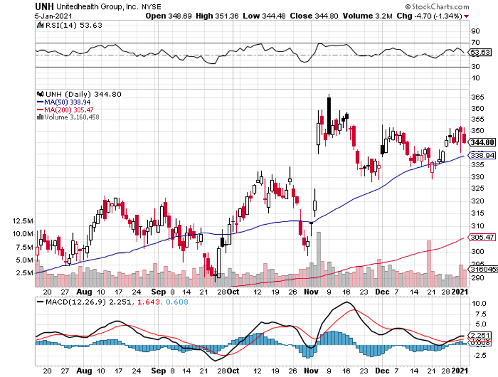Screen dimensions: 498x377
Task: Click the boxed RSI value 53.63 at right
Action: [x=480, y=52]
